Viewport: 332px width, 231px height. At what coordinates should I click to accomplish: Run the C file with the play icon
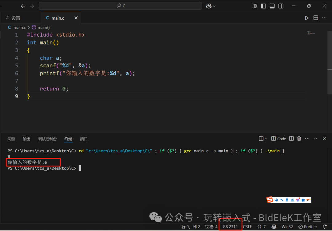click(306, 18)
